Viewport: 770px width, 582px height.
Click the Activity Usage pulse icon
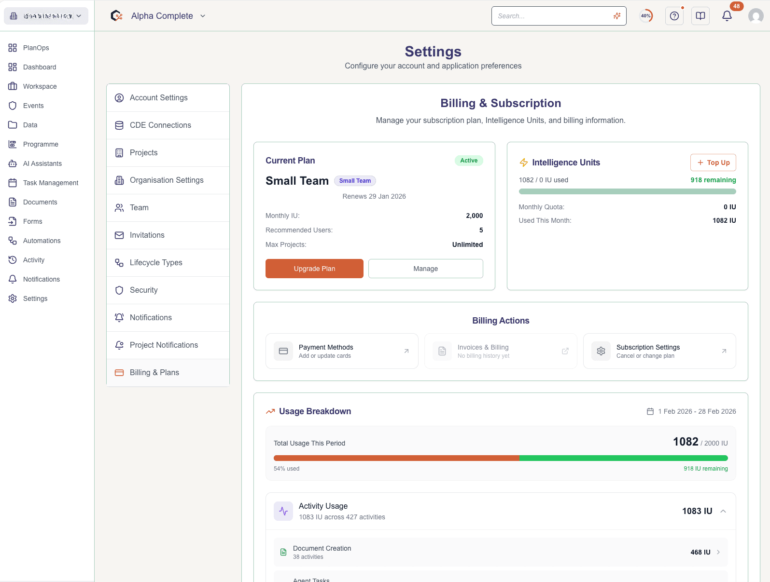click(x=283, y=511)
